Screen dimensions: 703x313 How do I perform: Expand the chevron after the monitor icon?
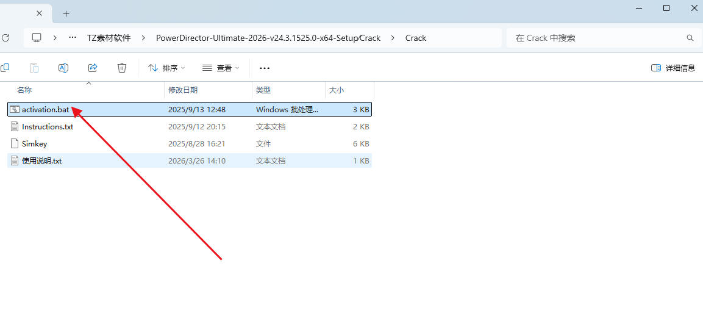point(55,38)
